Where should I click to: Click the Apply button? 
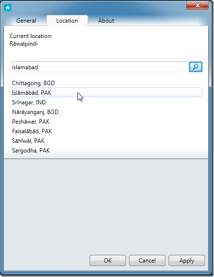coord(187,260)
